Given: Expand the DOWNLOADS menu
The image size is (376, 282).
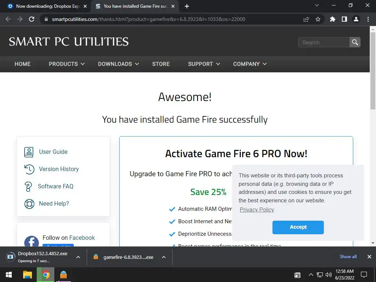Looking at the screenshot, I should (x=119, y=64).
